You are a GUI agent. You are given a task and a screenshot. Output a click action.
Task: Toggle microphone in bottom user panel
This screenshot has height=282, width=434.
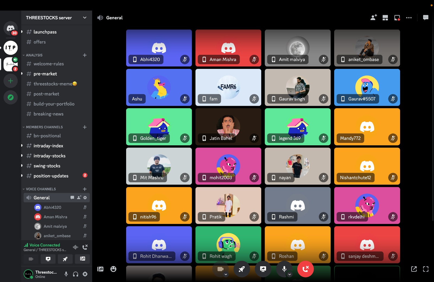(66, 274)
